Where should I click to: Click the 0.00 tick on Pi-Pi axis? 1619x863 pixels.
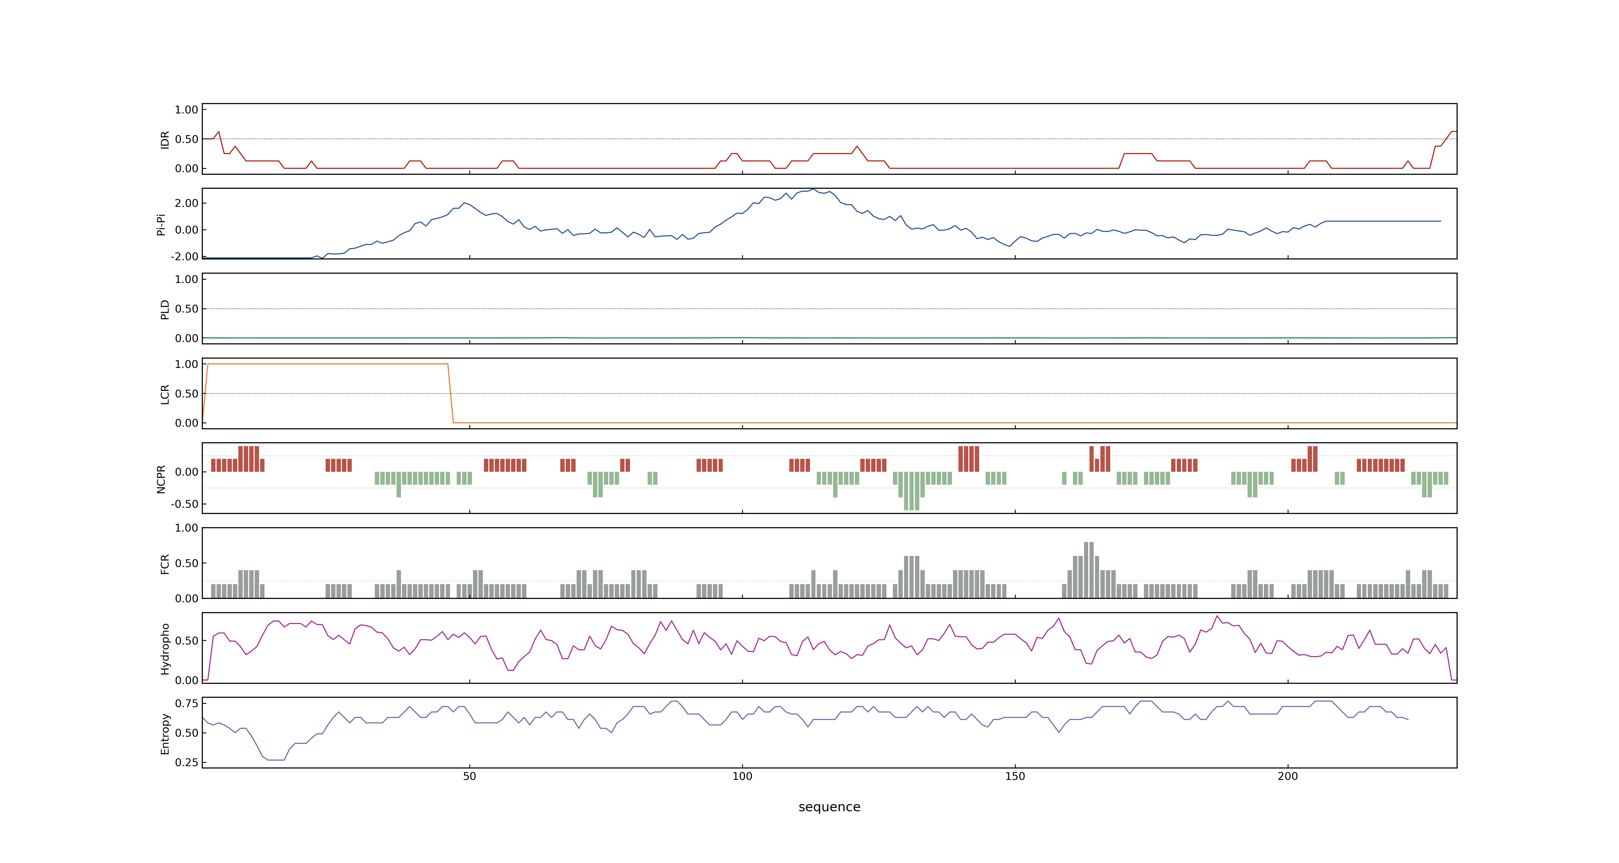click(x=187, y=230)
